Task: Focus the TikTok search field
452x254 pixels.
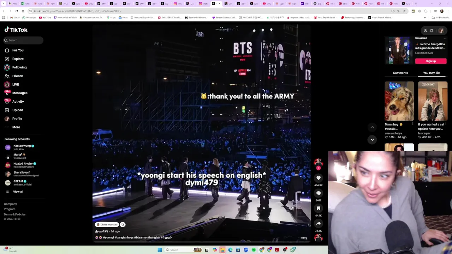Action: (x=24, y=40)
